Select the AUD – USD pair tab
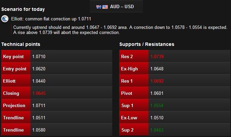The width and height of the screenshot is (231, 137). 116,6
